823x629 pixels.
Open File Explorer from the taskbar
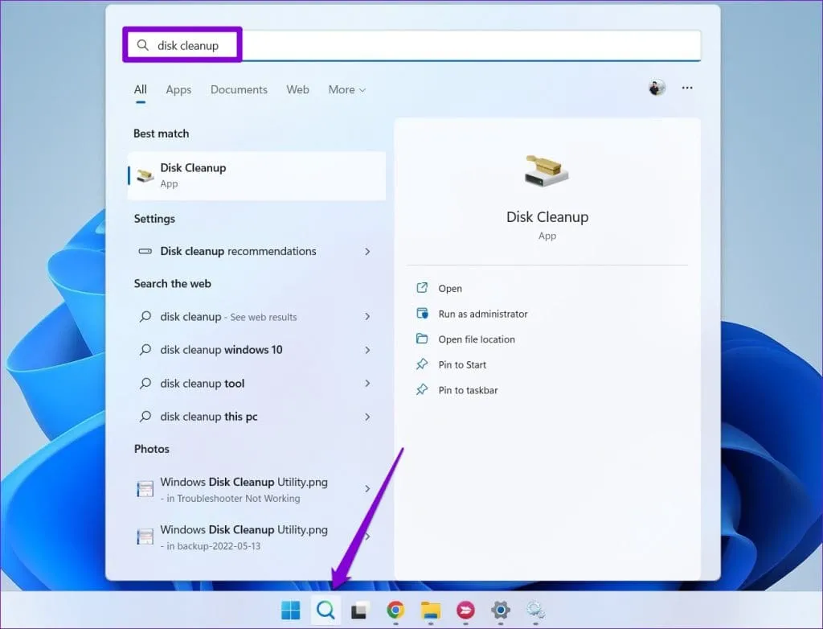430,610
